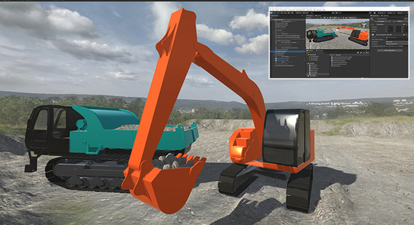Screen dimensions: 414x225
Task: Collapse the Transform component foldout
Action: point(371,24)
